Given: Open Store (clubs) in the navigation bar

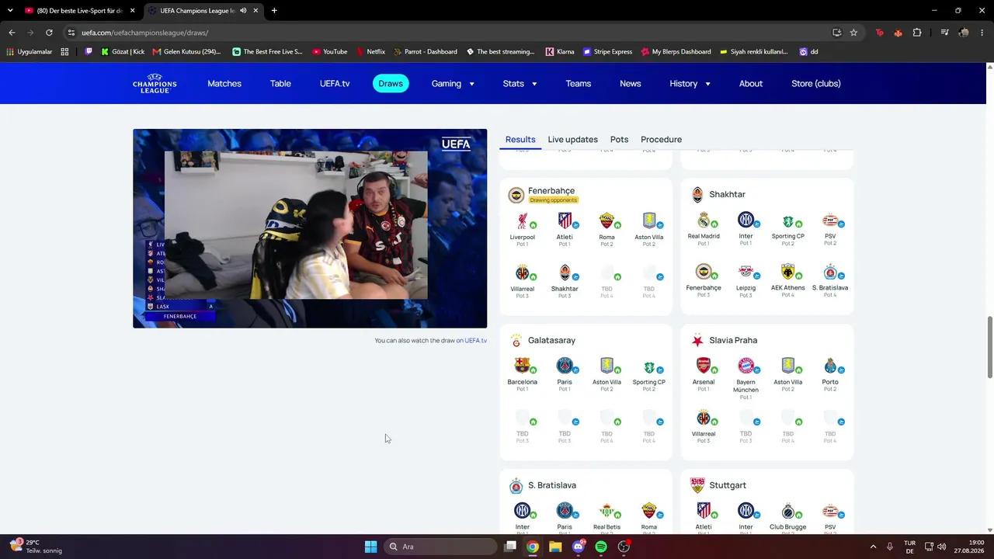Looking at the screenshot, I should point(816,84).
